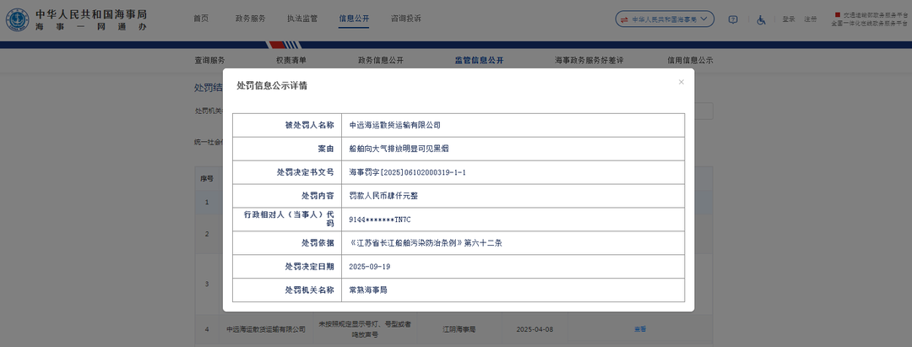Click 查看 link in row 4
Viewport: 912px width, 347px height.
tap(640, 328)
